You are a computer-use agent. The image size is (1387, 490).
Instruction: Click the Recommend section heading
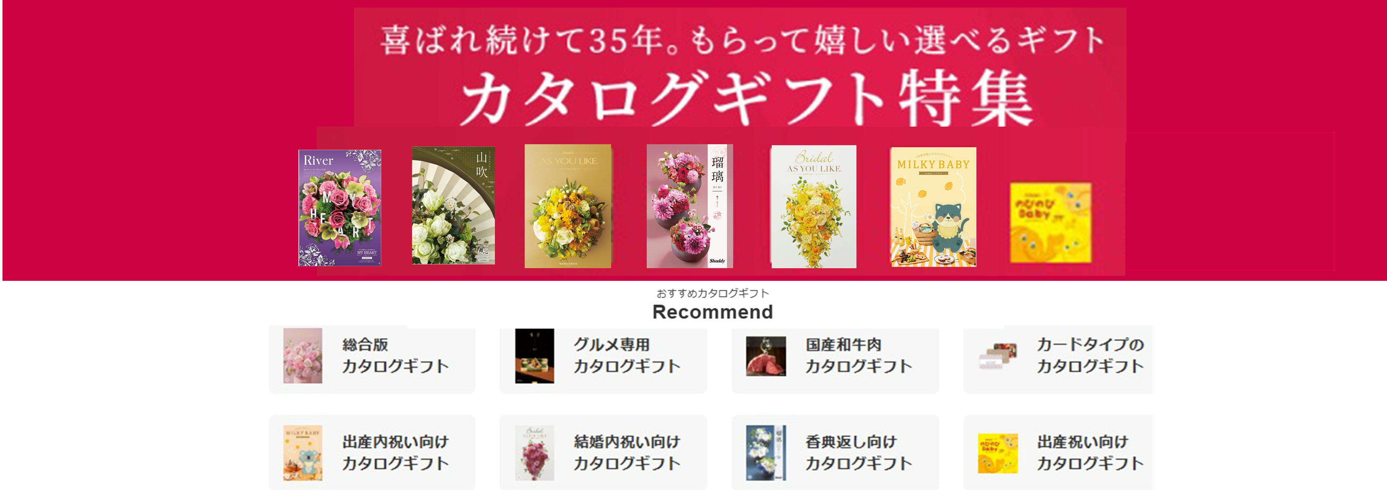point(712,311)
